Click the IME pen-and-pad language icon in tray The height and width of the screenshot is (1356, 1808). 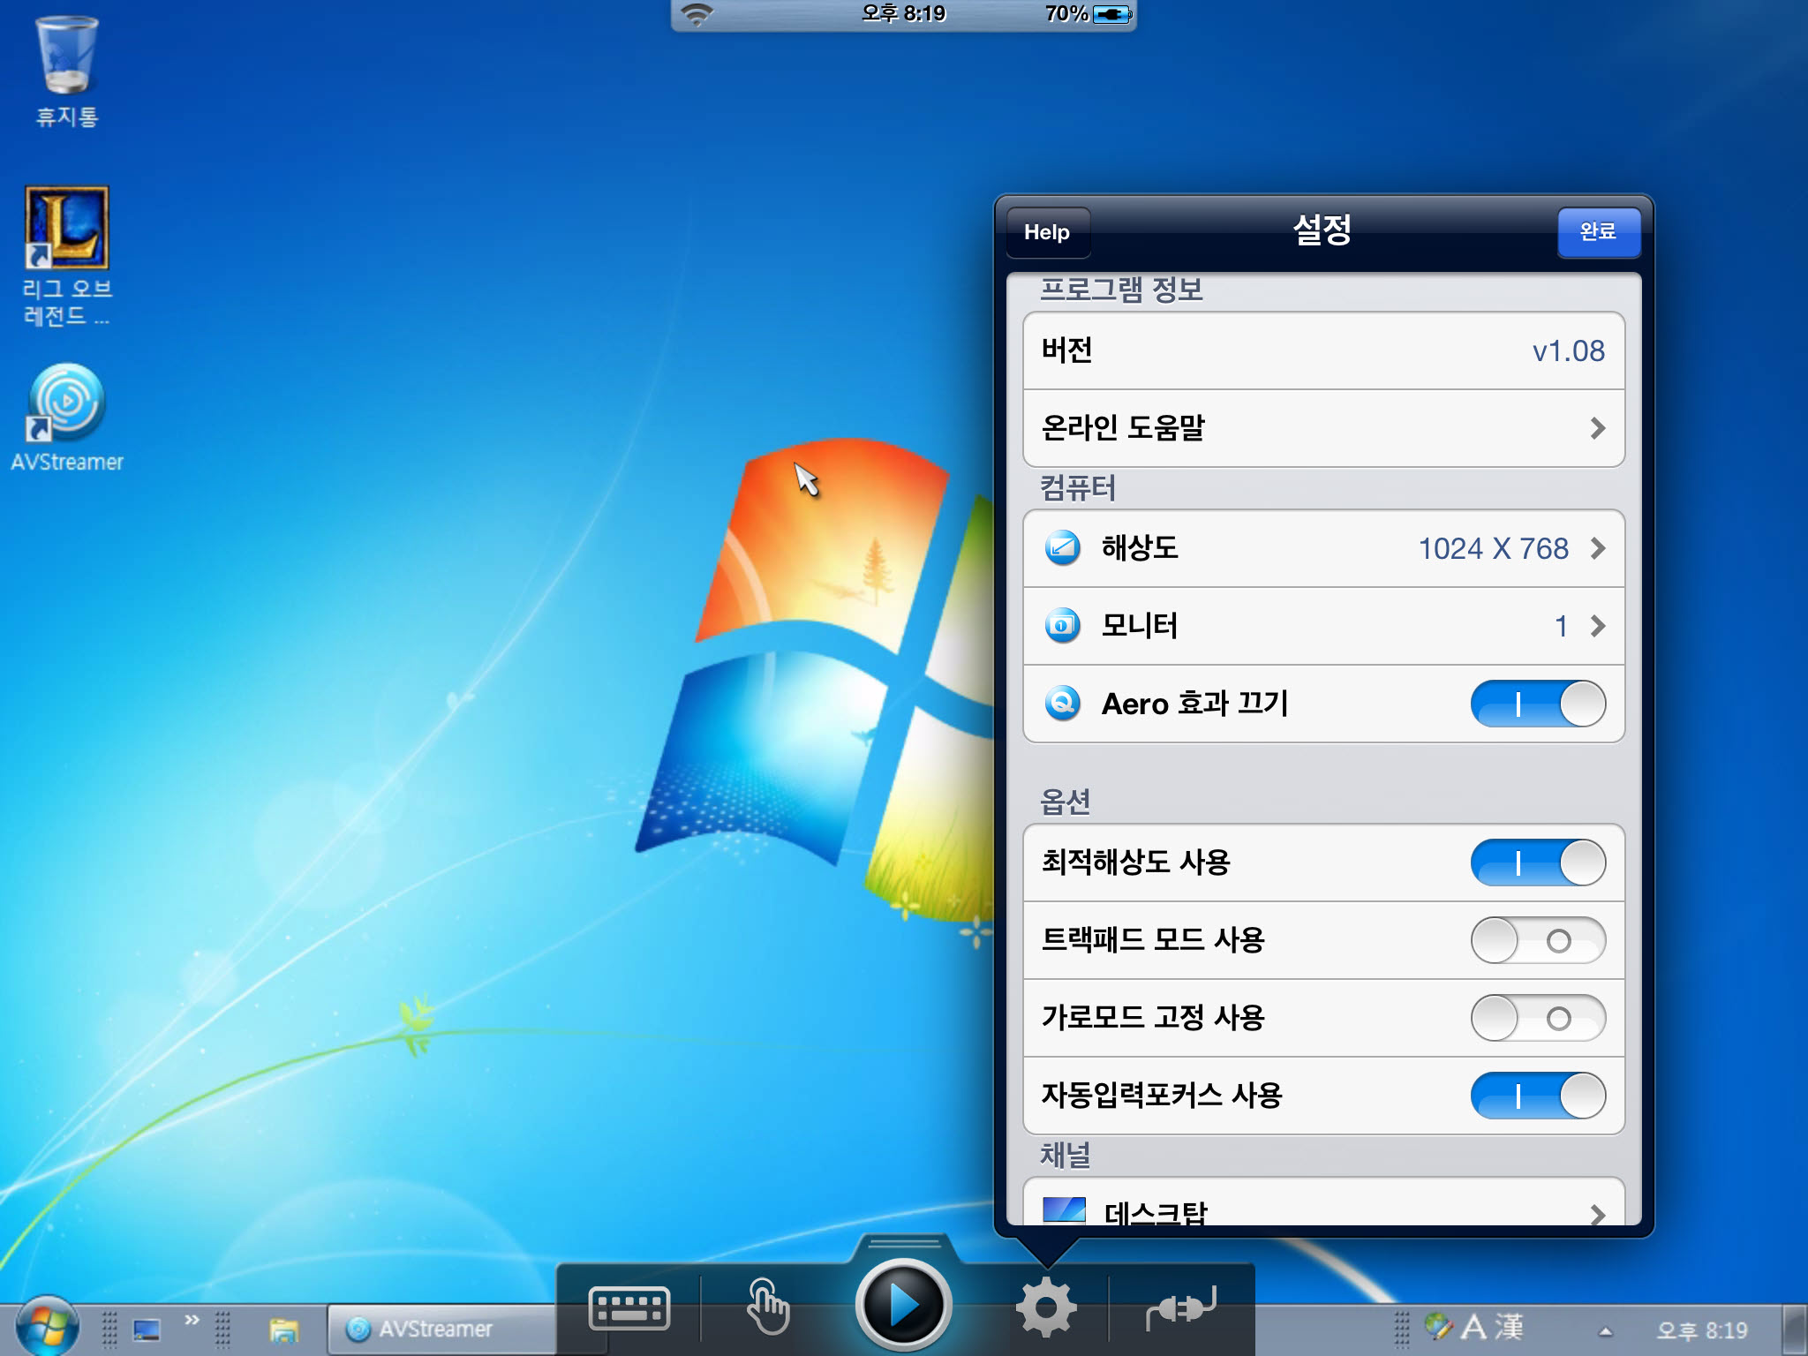(x=1438, y=1327)
